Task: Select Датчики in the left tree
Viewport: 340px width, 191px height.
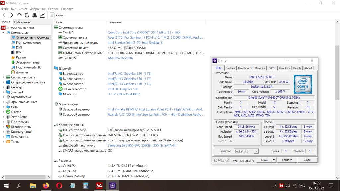Action: click(22, 72)
